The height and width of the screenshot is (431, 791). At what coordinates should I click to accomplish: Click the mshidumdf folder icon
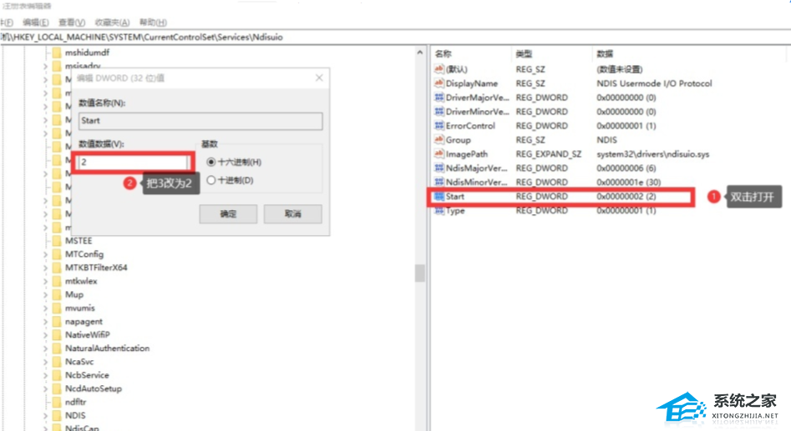(x=57, y=53)
